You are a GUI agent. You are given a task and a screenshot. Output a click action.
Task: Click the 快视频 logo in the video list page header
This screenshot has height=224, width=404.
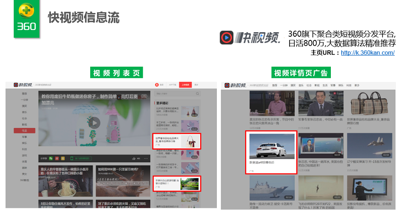click(x=23, y=85)
